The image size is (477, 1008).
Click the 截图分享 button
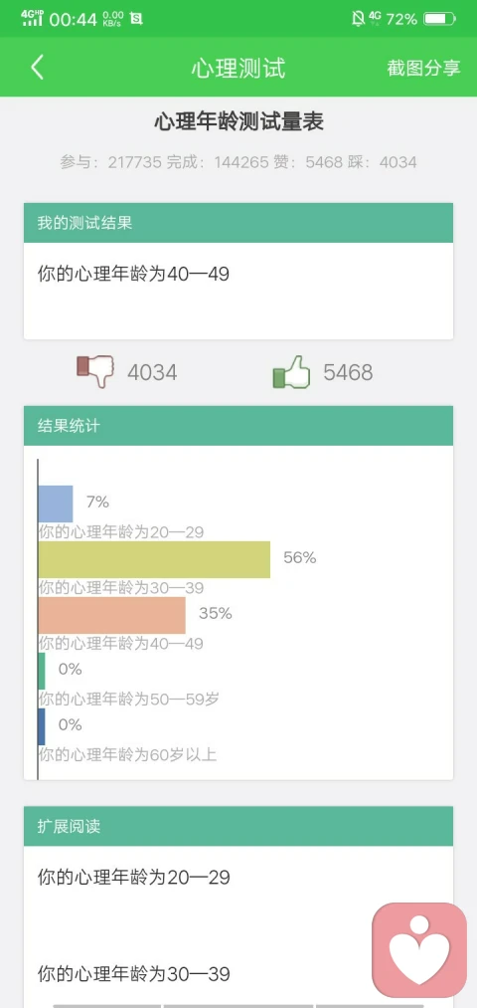[423, 68]
